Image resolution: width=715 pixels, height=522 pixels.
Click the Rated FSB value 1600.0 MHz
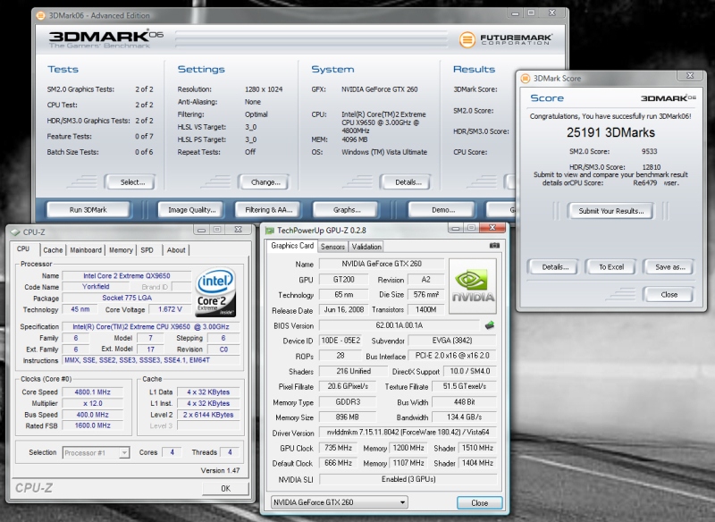tap(93, 425)
